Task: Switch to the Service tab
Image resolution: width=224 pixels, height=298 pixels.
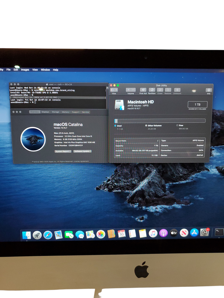Action: pyautogui.click(x=85, y=112)
